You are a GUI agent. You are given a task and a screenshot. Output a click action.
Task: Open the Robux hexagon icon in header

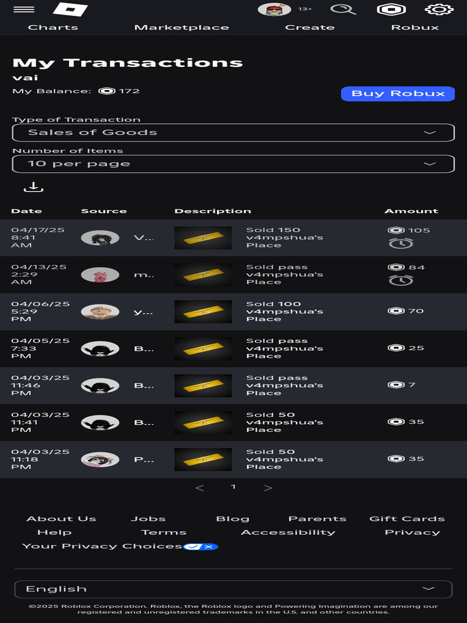pos(391,9)
